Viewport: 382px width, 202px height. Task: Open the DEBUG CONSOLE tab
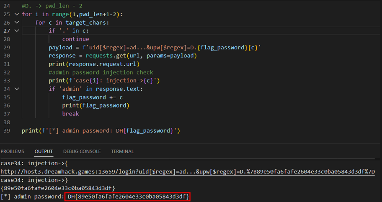82,151
